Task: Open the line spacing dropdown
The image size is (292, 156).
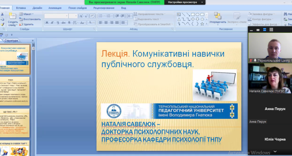Action: pyautogui.click(x=129, y=16)
